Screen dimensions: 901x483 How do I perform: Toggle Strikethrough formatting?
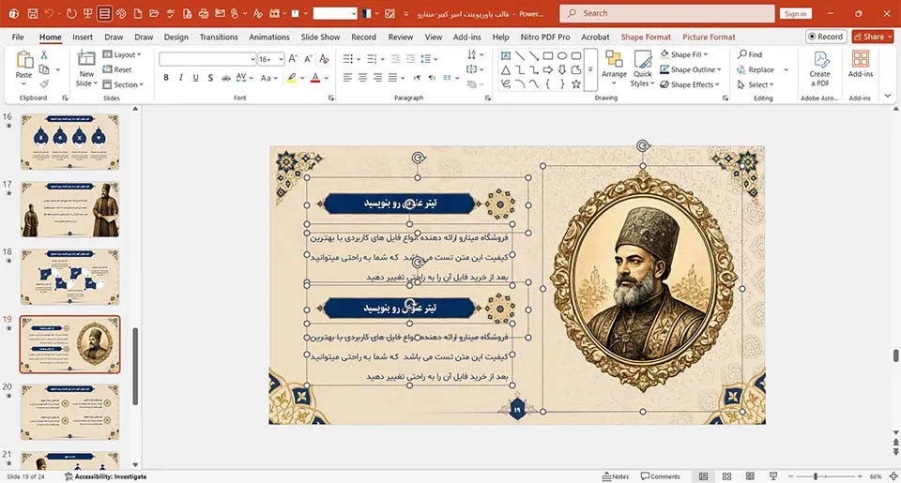226,78
